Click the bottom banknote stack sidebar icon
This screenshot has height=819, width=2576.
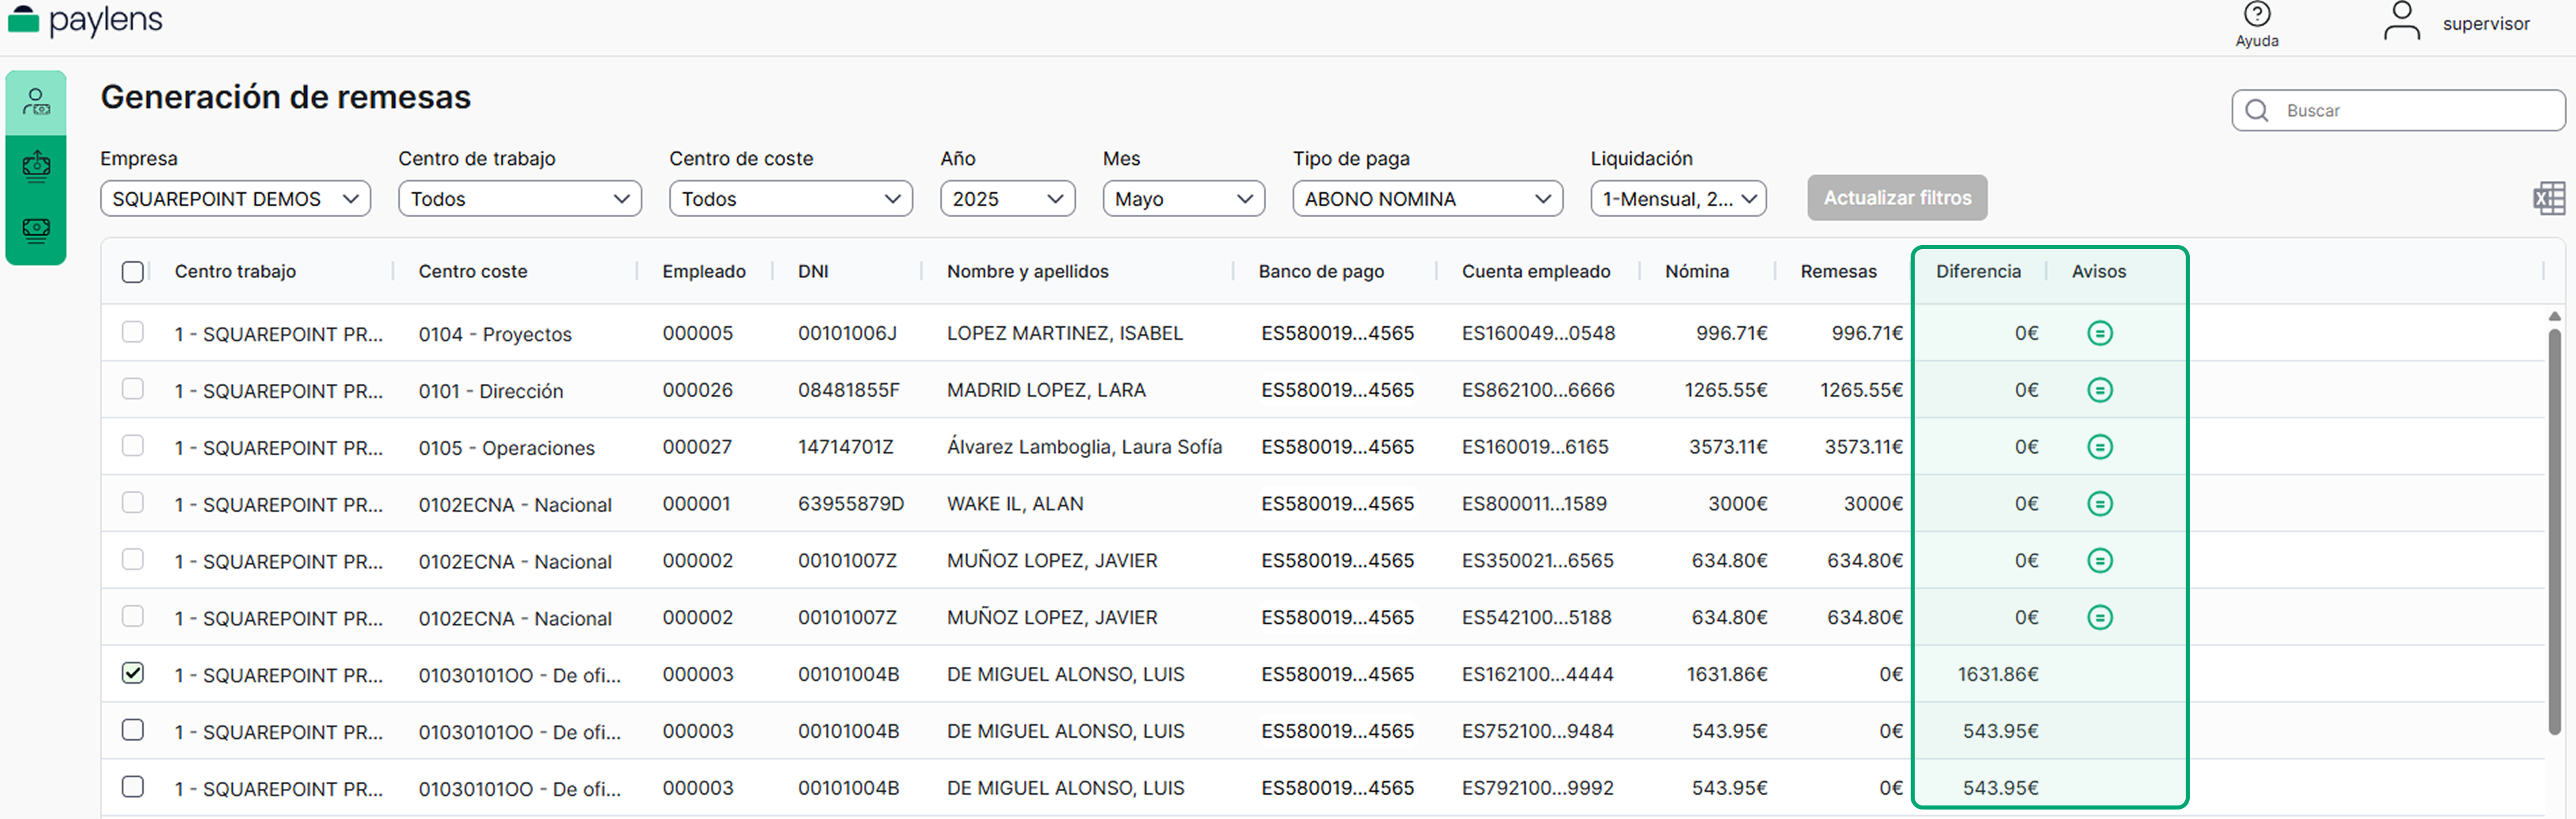(36, 231)
